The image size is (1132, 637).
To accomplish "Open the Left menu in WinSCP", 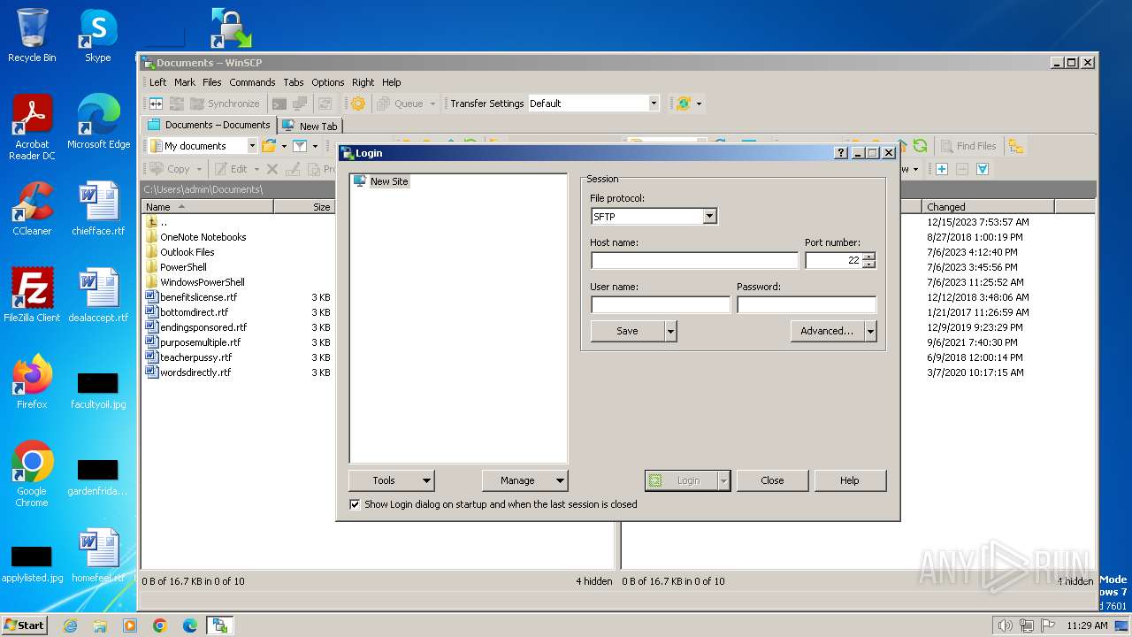I will click(x=157, y=82).
